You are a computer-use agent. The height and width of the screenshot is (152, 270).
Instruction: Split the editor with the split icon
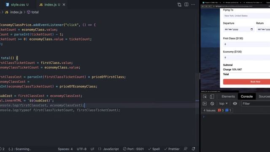point(186,5)
